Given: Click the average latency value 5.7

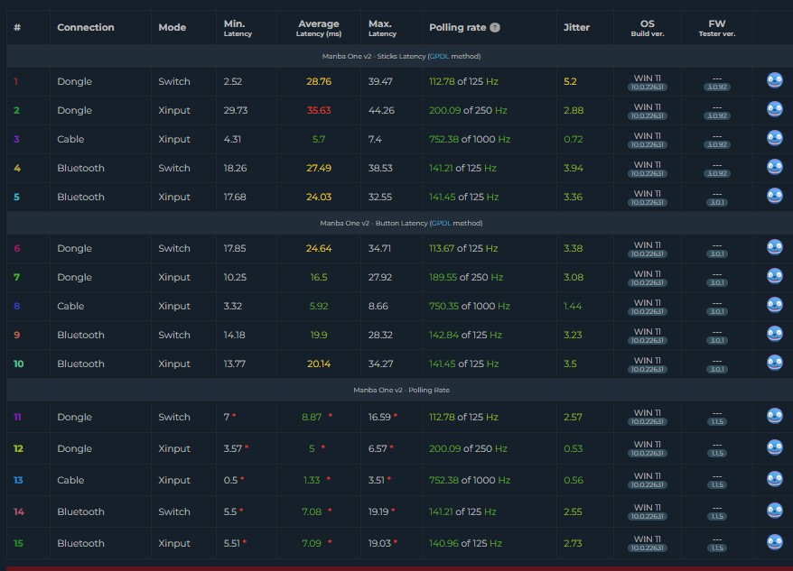Looking at the screenshot, I should [319, 139].
